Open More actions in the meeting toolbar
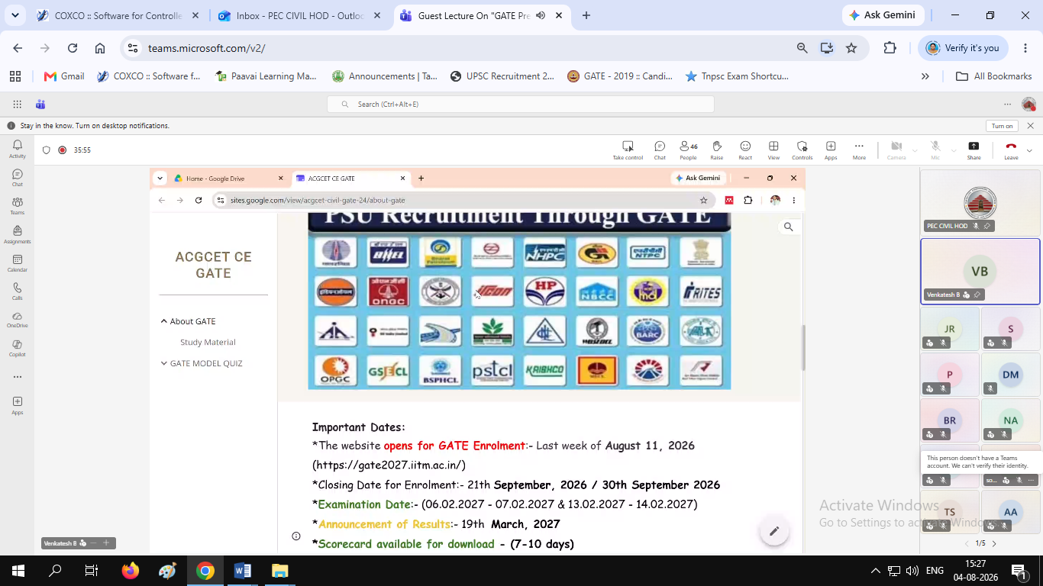Image resolution: width=1043 pixels, height=586 pixels. (859, 150)
